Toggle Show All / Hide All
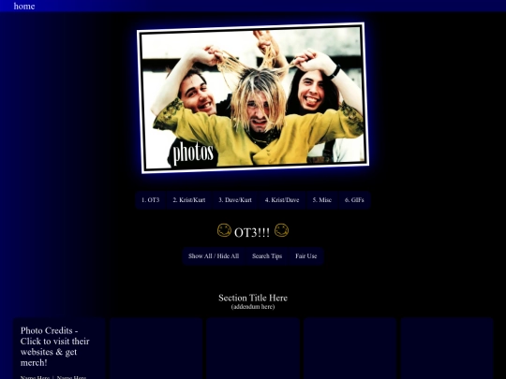This screenshot has width=506, height=379. [214, 256]
